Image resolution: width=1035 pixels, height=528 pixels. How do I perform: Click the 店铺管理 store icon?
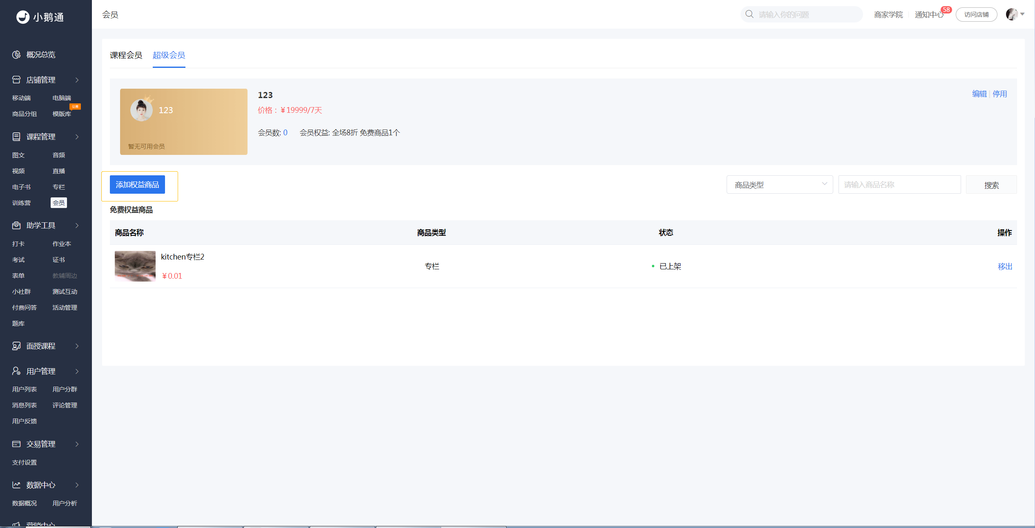coord(16,80)
